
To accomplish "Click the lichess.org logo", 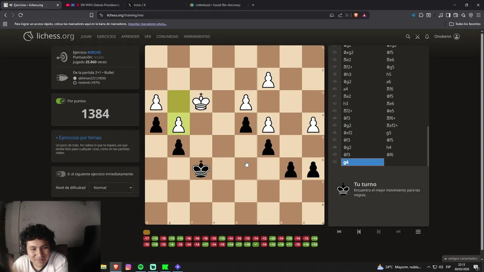I will click(49, 36).
